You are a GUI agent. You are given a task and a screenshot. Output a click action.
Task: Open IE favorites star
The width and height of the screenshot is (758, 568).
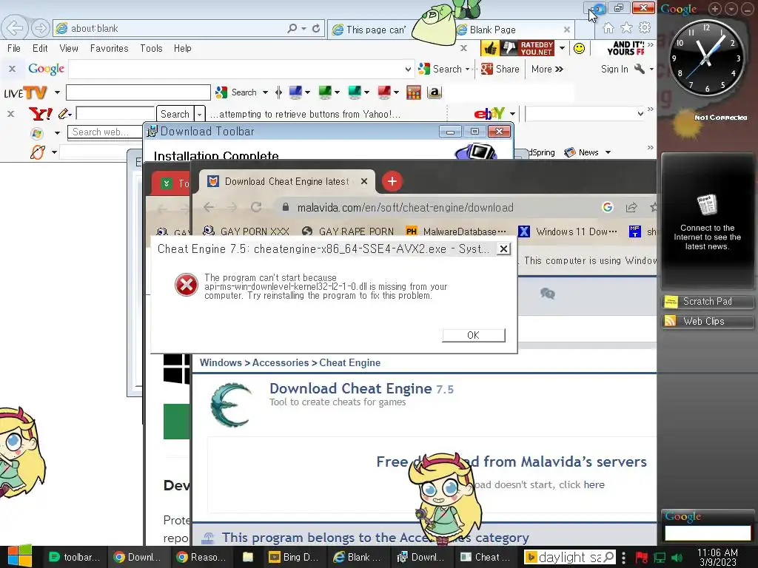click(x=626, y=28)
